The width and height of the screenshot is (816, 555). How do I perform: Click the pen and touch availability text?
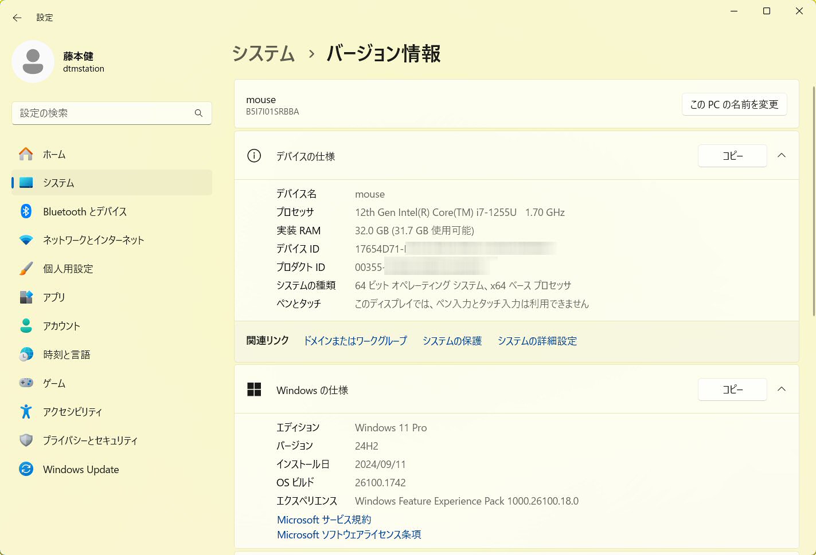tap(472, 304)
